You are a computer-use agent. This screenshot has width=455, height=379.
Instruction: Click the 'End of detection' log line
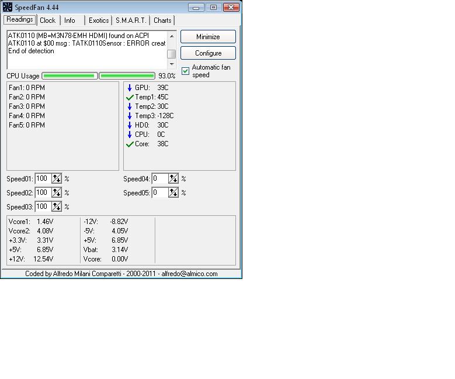click(31, 51)
